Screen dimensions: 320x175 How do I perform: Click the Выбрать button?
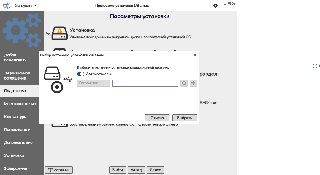click(x=185, y=118)
